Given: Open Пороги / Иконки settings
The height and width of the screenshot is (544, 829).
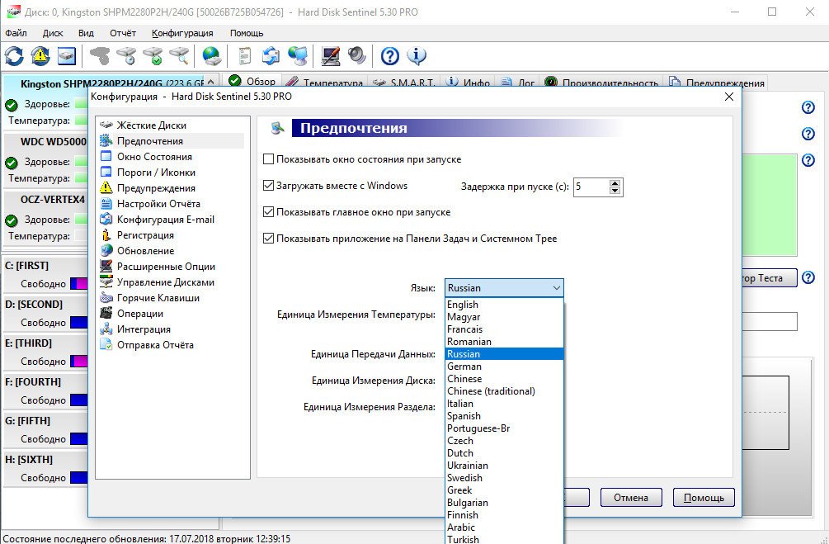Looking at the screenshot, I should (x=155, y=173).
